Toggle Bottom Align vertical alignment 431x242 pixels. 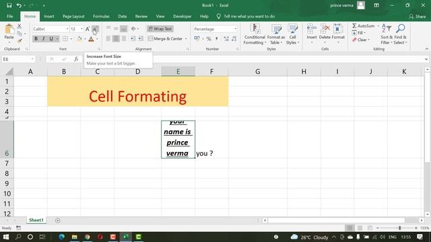click(x=124, y=28)
